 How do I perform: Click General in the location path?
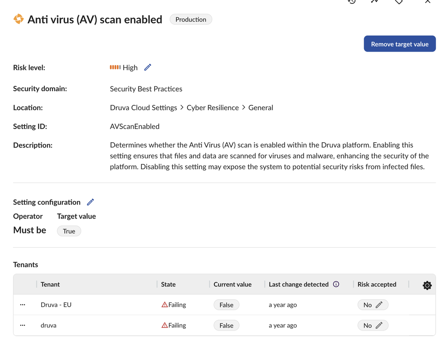261,108
